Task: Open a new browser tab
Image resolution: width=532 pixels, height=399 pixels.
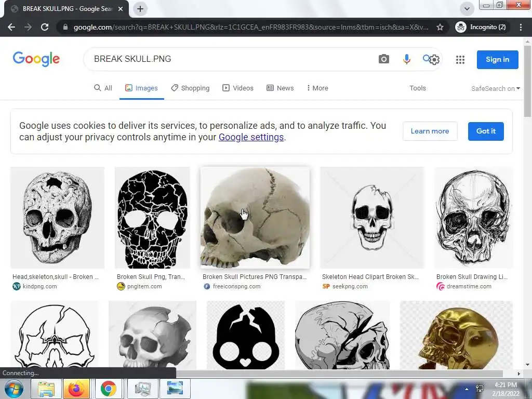Action: [140, 9]
